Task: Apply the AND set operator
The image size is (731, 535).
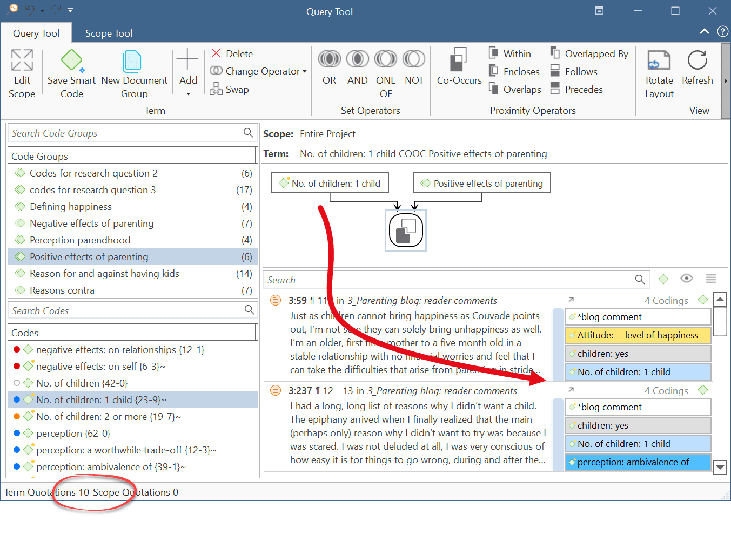Action: coord(358,68)
